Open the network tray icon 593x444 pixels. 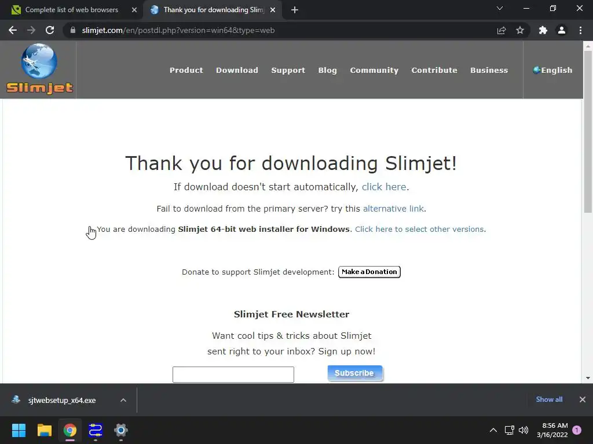510,430
